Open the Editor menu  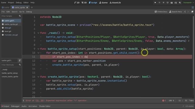[x=26, y=2]
